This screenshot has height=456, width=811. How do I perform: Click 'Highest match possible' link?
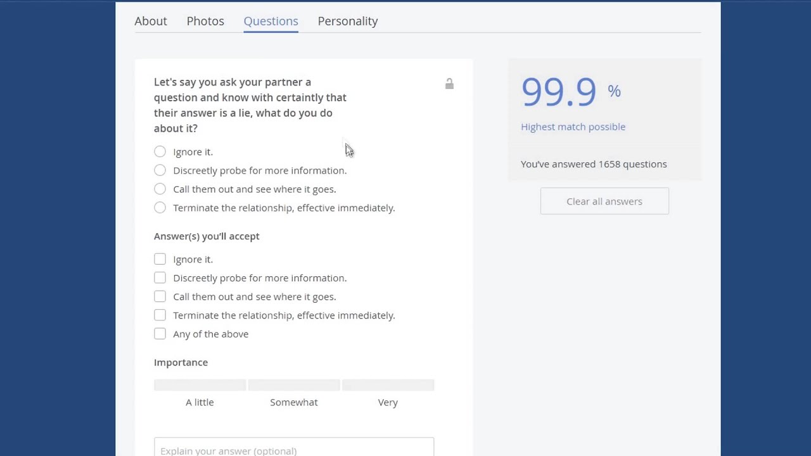pyautogui.click(x=573, y=127)
